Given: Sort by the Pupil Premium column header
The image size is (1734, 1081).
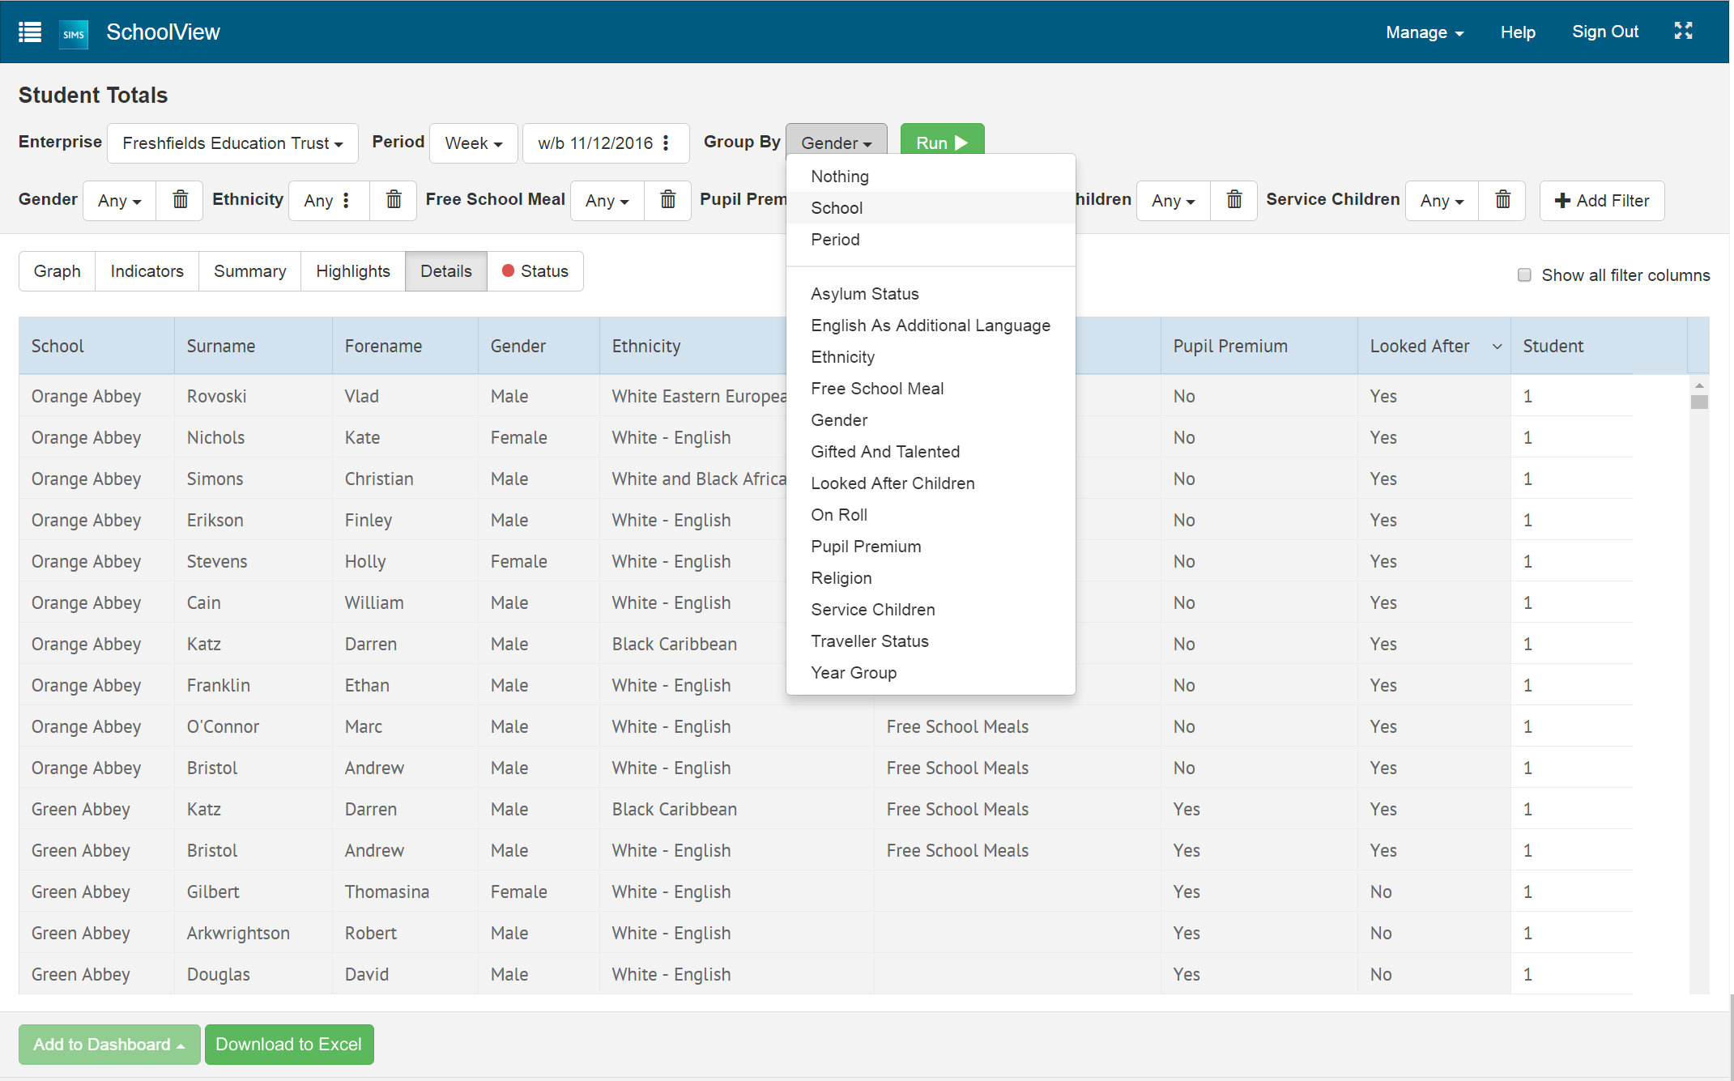Looking at the screenshot, I should coord(1259,347).
